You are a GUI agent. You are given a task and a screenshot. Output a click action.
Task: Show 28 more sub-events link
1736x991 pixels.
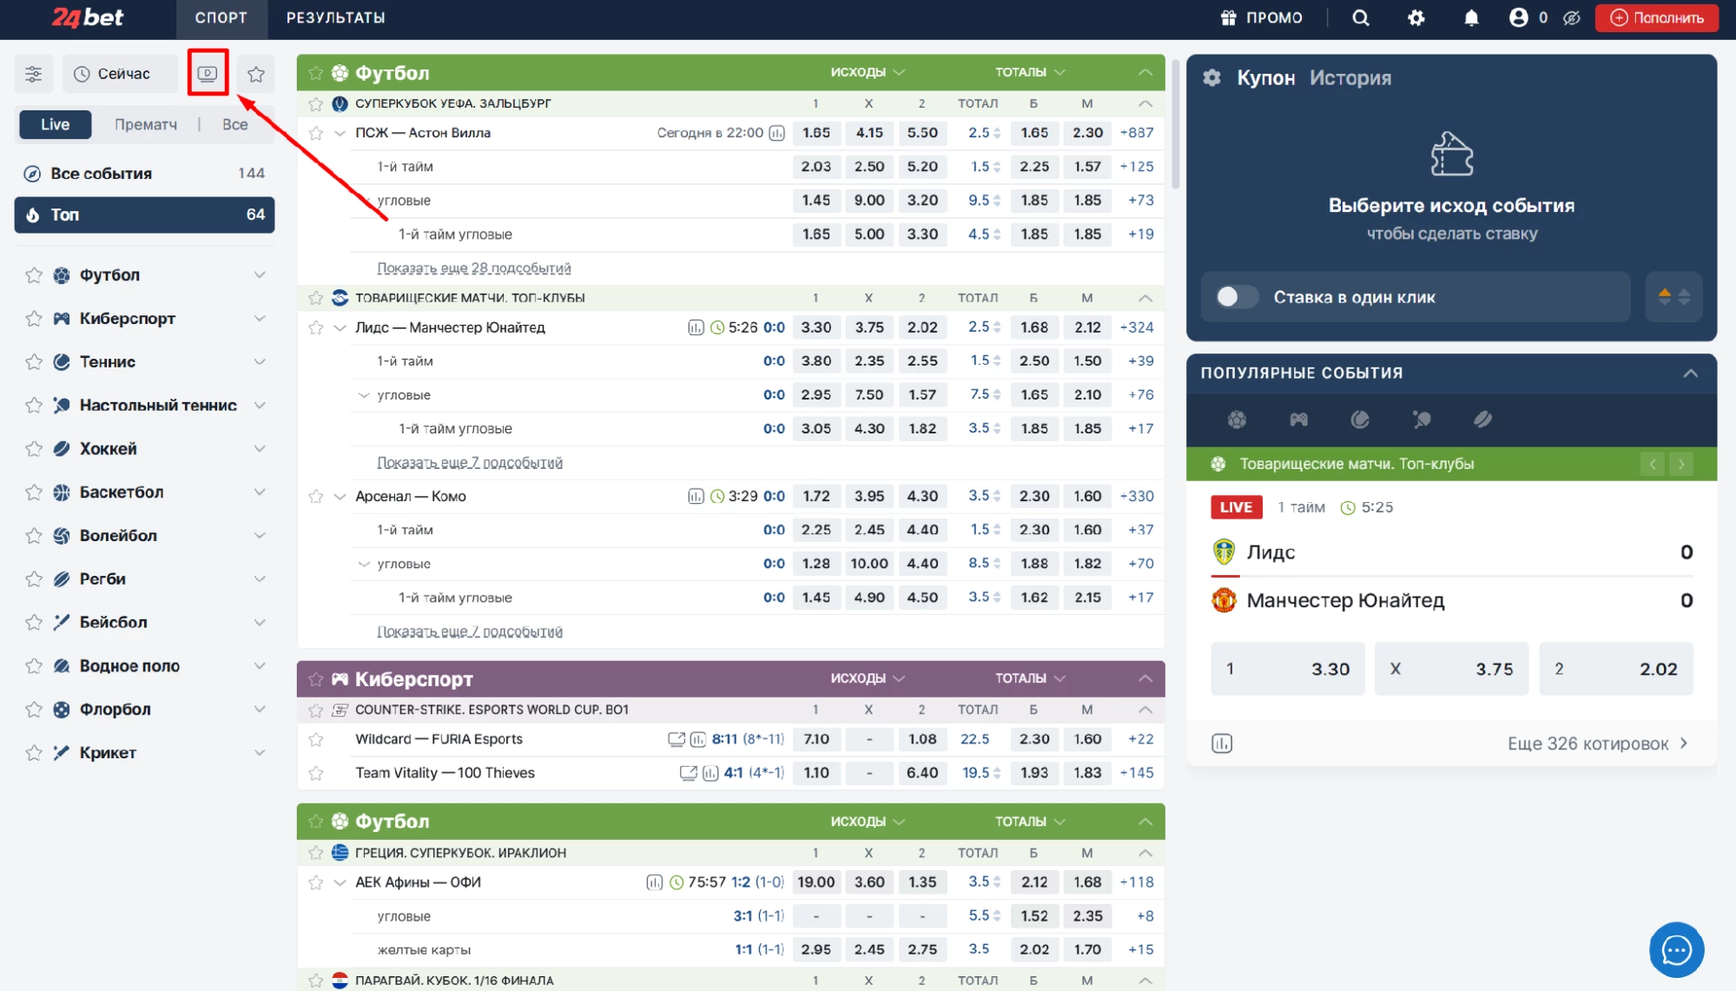tap(474, 268)
